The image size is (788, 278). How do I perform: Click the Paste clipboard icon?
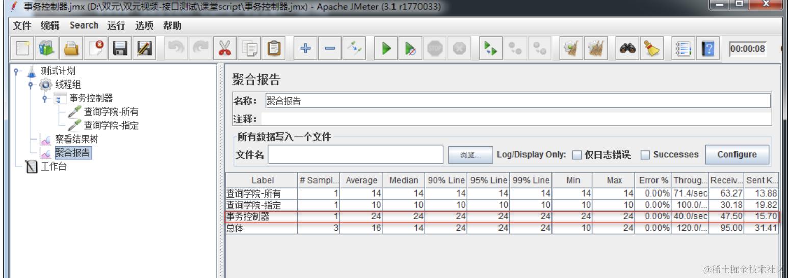pyautogui.click(x=275, y=48)
